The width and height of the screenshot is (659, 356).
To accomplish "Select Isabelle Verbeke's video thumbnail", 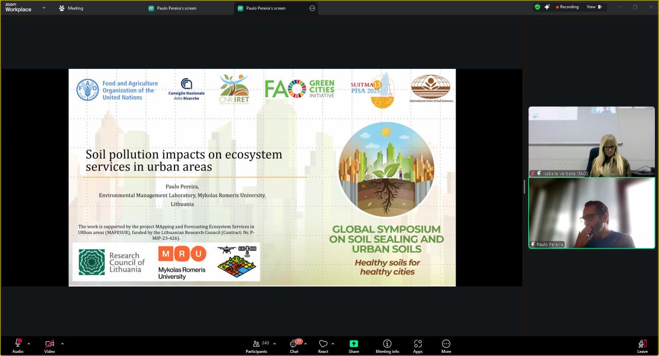I will (592, 141).
